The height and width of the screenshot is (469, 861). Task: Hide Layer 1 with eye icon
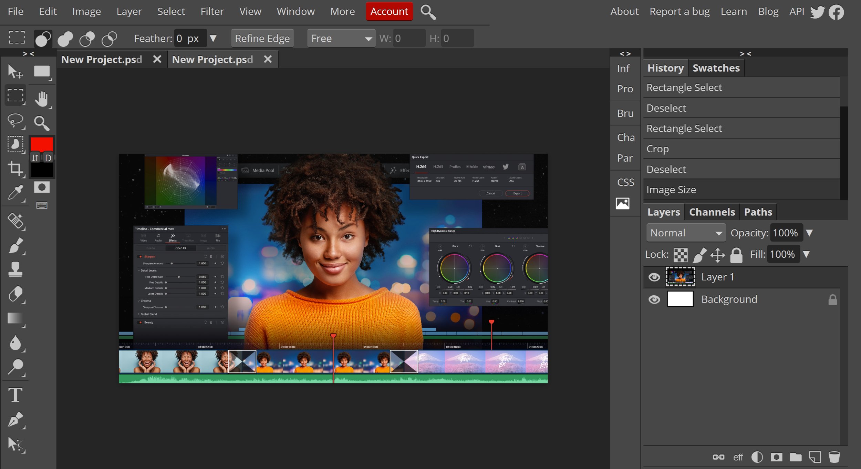pyautogui.click(x=654, y=277)
